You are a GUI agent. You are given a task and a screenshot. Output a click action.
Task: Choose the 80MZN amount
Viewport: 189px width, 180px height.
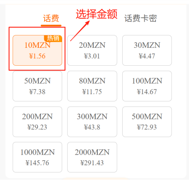[x=92, y=86]
